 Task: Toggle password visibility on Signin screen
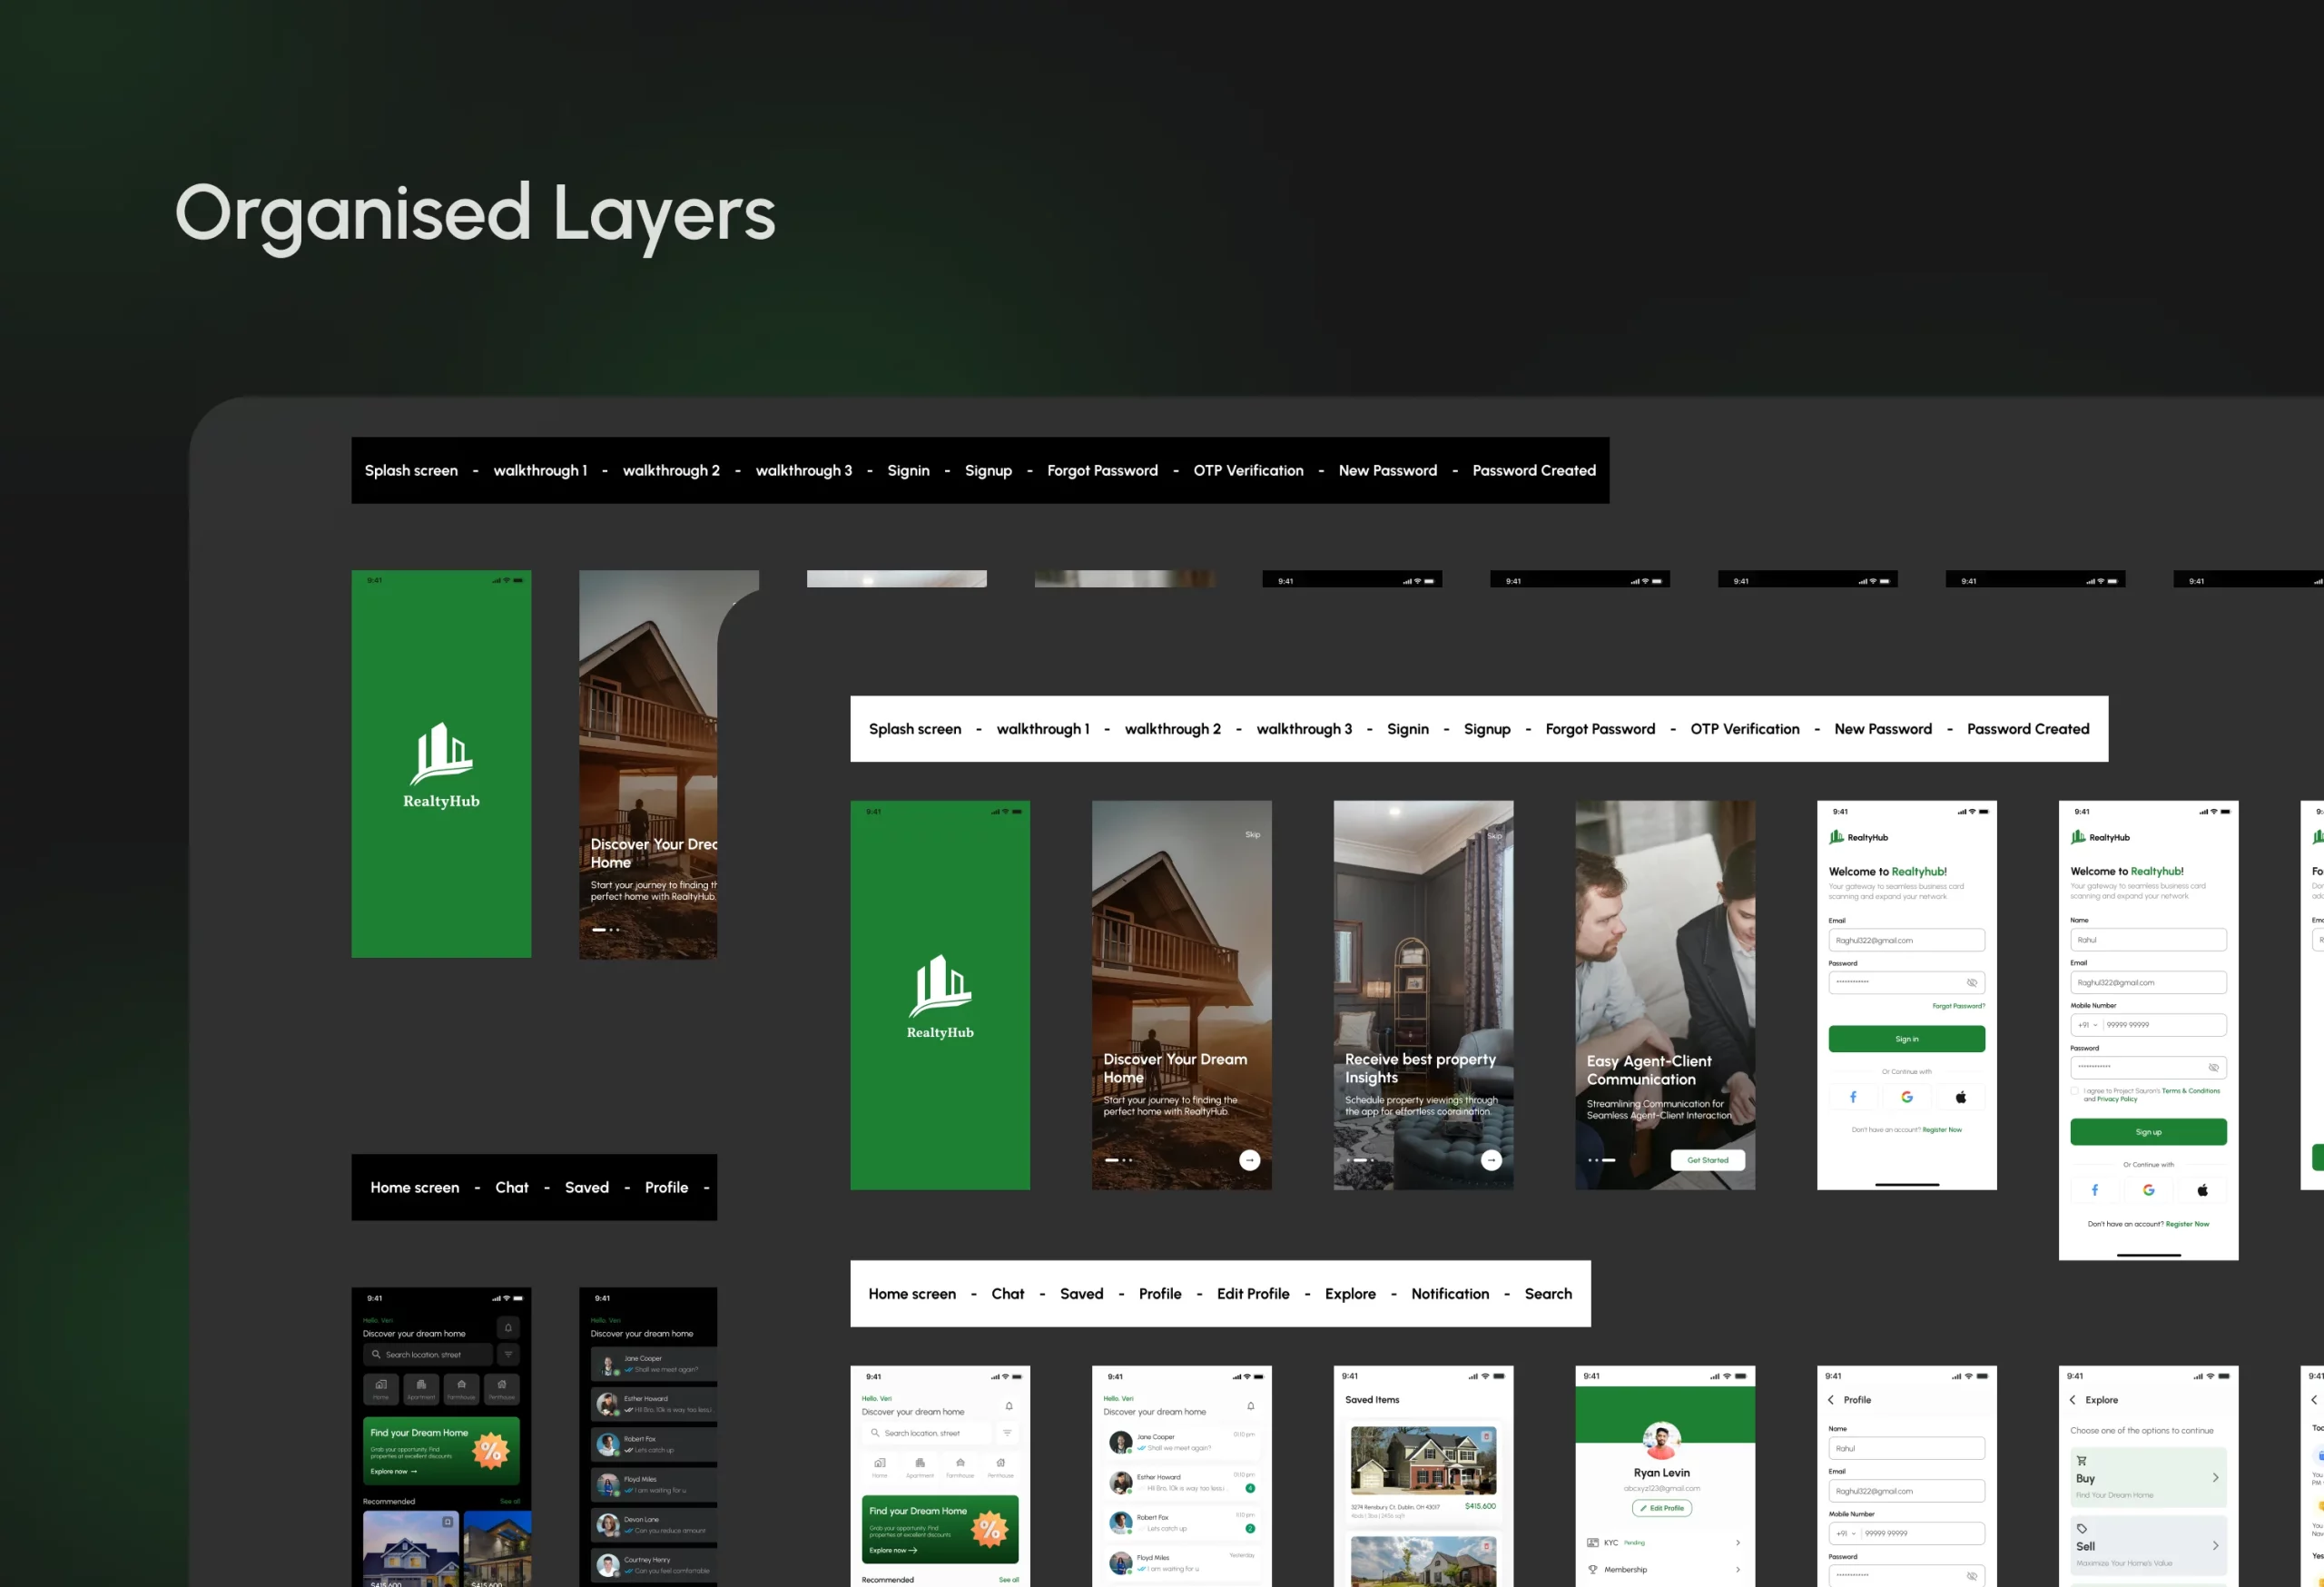pyautogui.click(x=1972, y=982)
